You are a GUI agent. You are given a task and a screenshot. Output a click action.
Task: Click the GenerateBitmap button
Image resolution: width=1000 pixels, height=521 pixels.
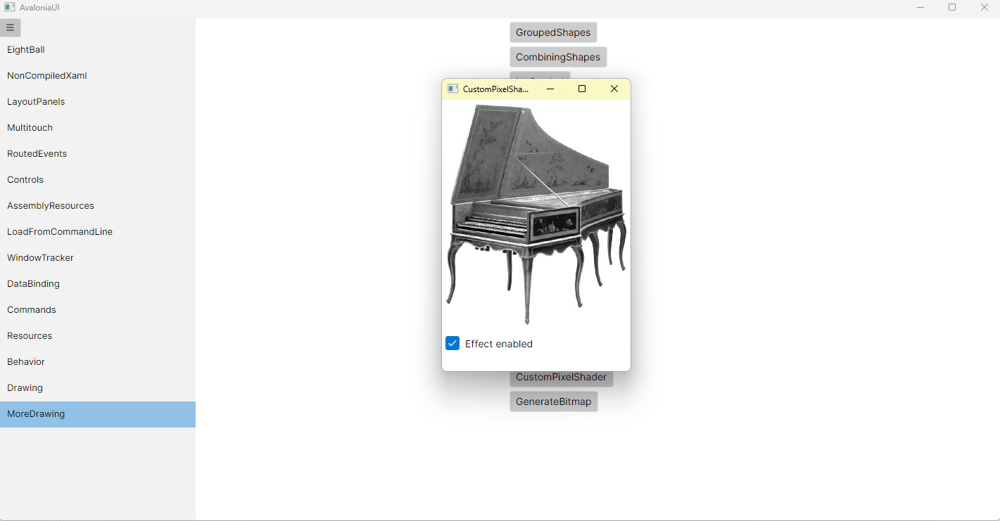[553, 401]
